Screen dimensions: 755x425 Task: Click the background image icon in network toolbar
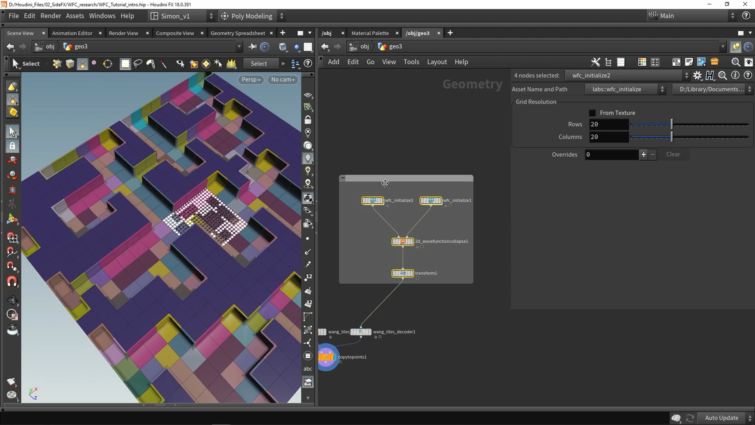(701, 62)
